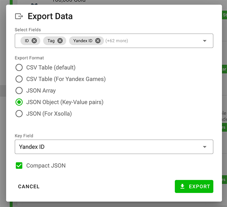The height and width of the screenshot is (207, 227).
Task: Open the Key Field dropdown arrow
Action: [205, 147]
